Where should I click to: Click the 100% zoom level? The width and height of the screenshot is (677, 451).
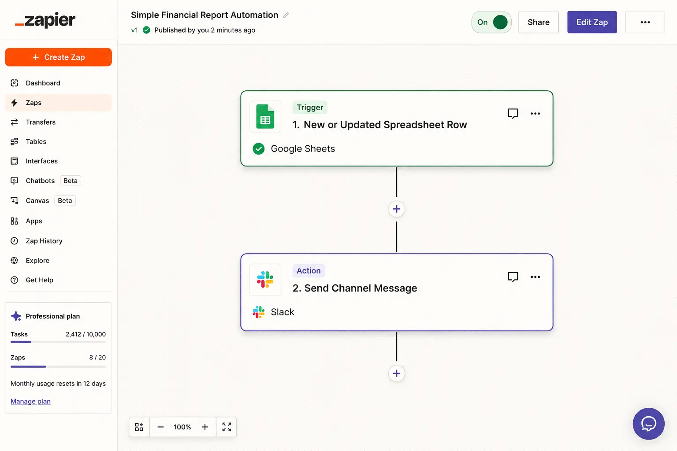click(182, 427)
